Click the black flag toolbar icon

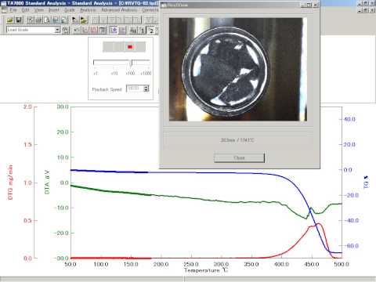[x=74, y=20]
